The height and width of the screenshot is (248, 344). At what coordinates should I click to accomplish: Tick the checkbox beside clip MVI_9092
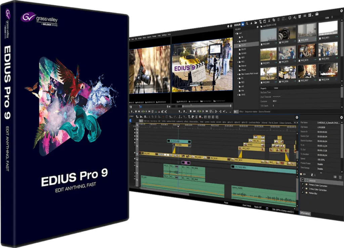pyautogui.click(x=320, y=59)
